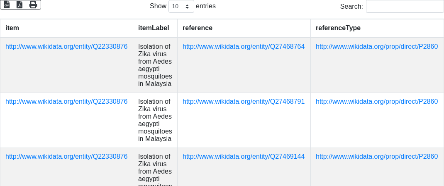Viewport: 444px width, 186px height.
Task: Select second row itemLabel Zika virus cell
Action: point(155,120)
